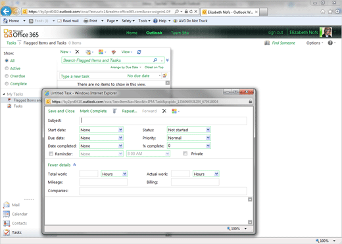Click the Read mail icon
This screenshot has height=244, width=342.
point(59,21)
